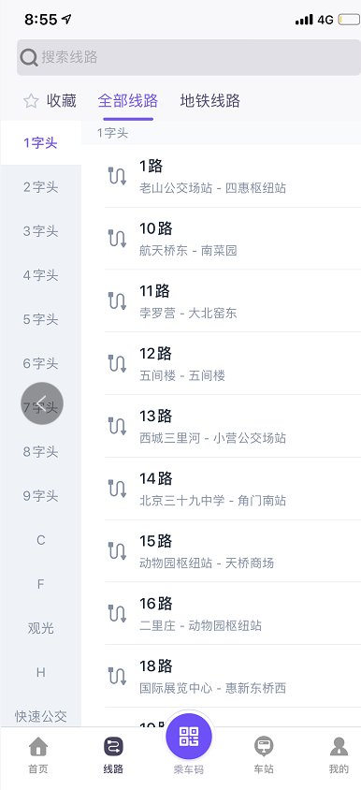Select the 2字头 category in sidebar
Image resolution: width=361 pixels, height=790 pixels.
tap(41, 187)
